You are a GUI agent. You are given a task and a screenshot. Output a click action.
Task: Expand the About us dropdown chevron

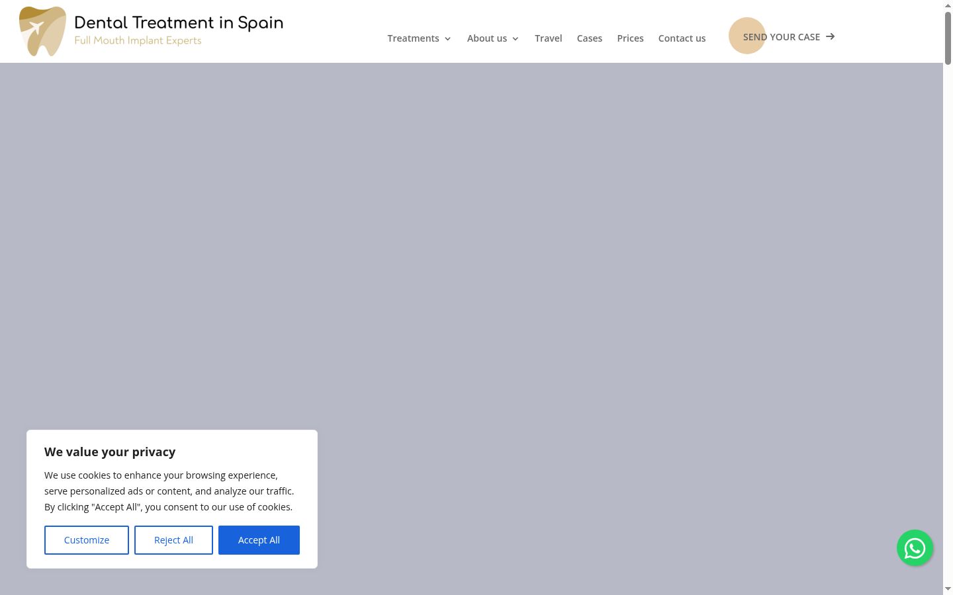pos(515,38)
